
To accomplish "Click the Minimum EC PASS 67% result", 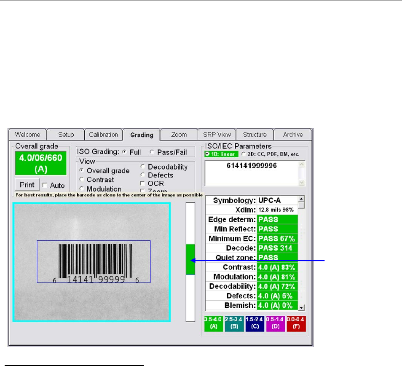I will [x=277, y=239].
